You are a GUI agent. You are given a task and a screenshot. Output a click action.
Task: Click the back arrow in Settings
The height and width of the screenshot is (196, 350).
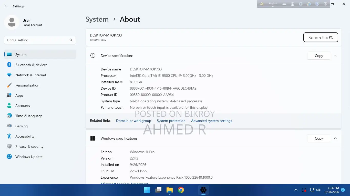point(6,6)
